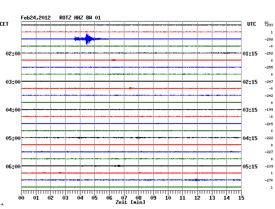Select the DC offset value -239
The width and height of the screenshot is (275, 209).
tap(269, 166)
